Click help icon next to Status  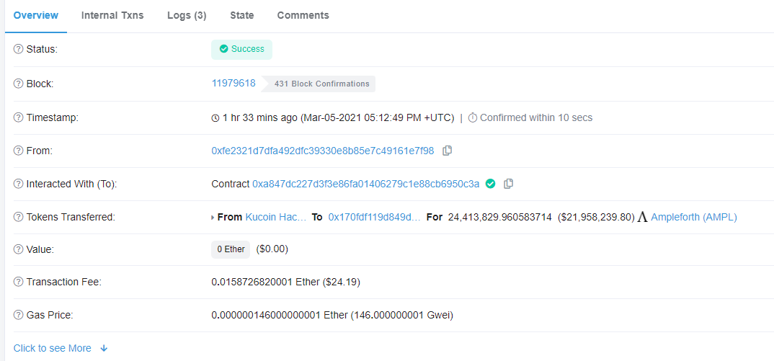point(18,49)
